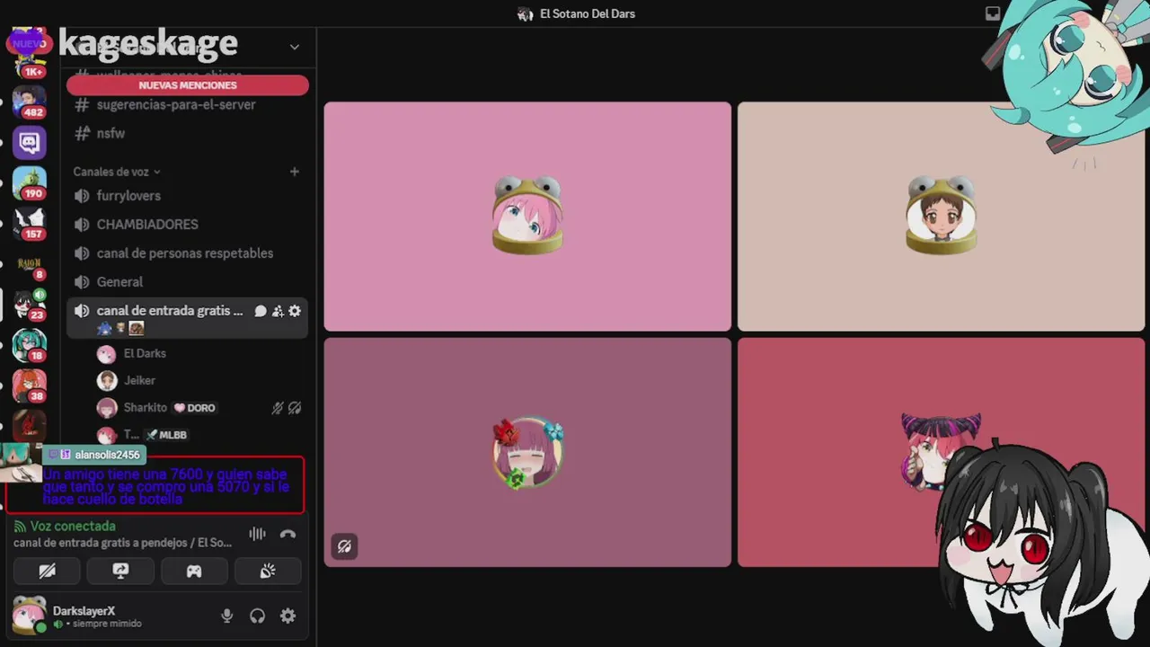Edit channel settings for canal de entrada gratis
This screenshot has width=1150, height=647.
[295, 311]
